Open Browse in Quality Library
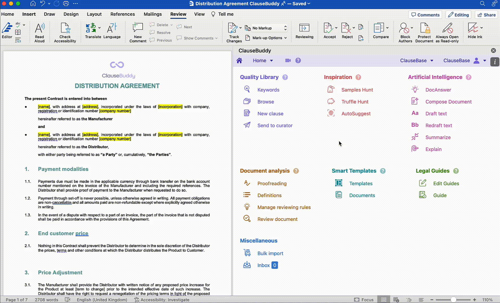Viewport: 500px width, 303px height. tap(266, 102)
